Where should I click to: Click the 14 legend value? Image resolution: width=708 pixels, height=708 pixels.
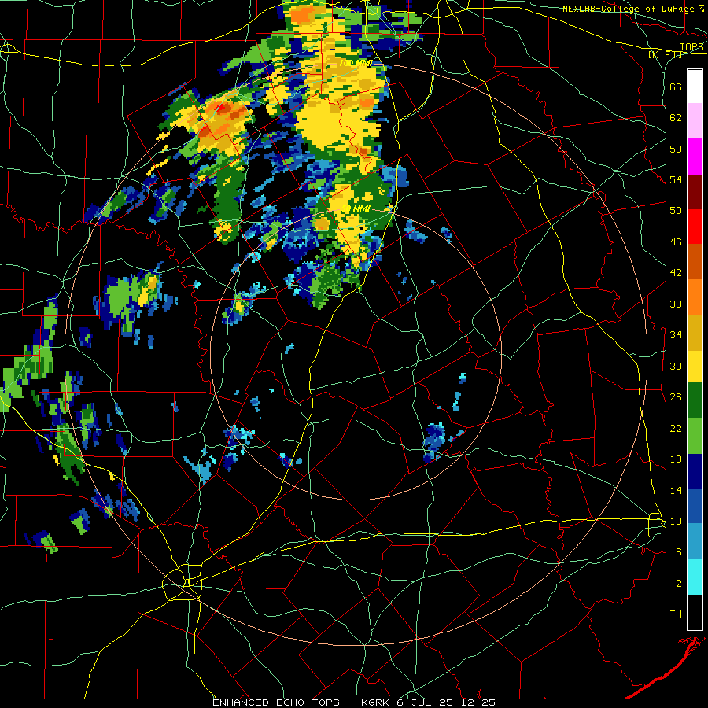click(676, 490)
